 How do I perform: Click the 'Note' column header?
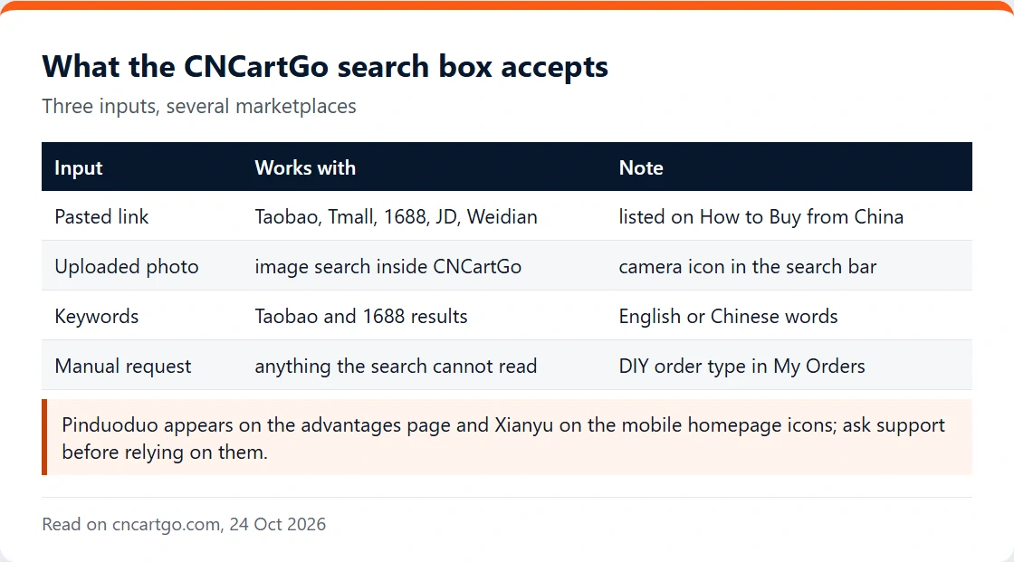pyautogui.click(x=789, y=167)
